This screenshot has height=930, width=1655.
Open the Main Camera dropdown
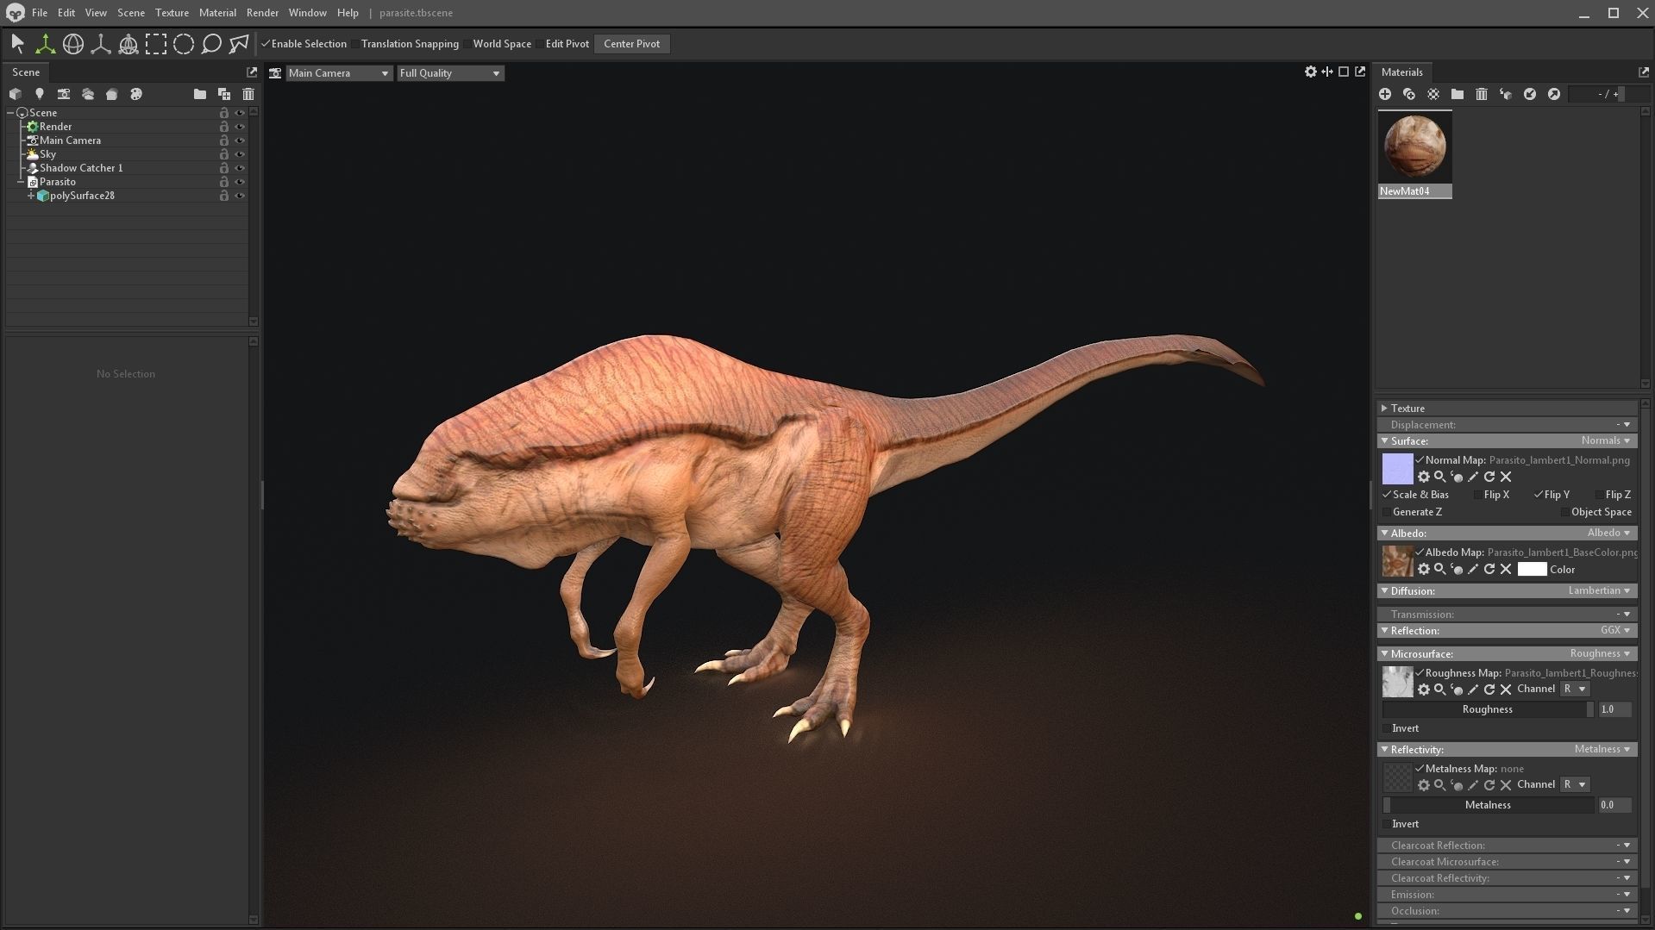click(x=339, y=73)
